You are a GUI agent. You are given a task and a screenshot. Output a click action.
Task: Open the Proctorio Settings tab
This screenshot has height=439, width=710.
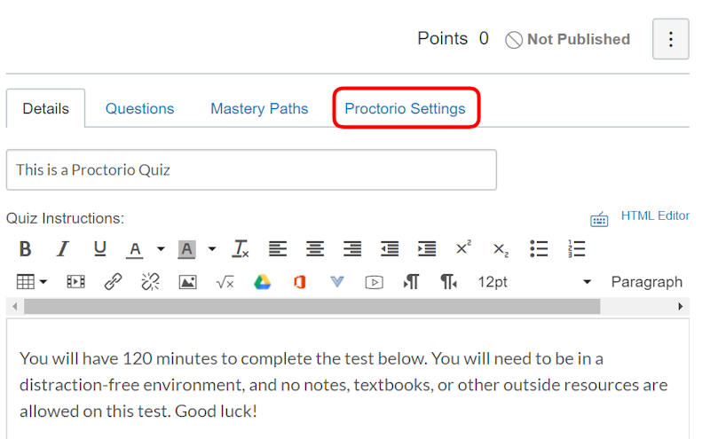(405, 109)
